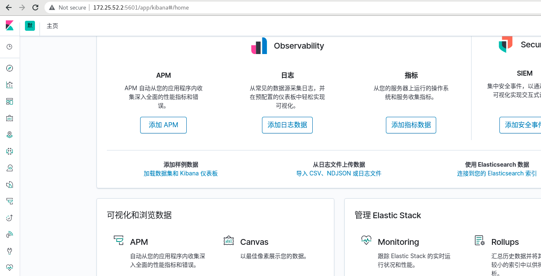Open Visualize chart icon in sidebar
541x276 pixels.
(x=10, y=85)
